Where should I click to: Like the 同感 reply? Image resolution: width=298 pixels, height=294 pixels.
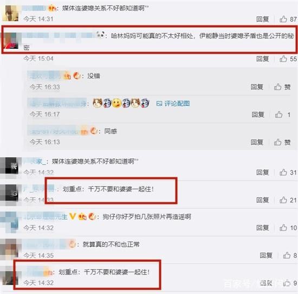click(277, 142)
